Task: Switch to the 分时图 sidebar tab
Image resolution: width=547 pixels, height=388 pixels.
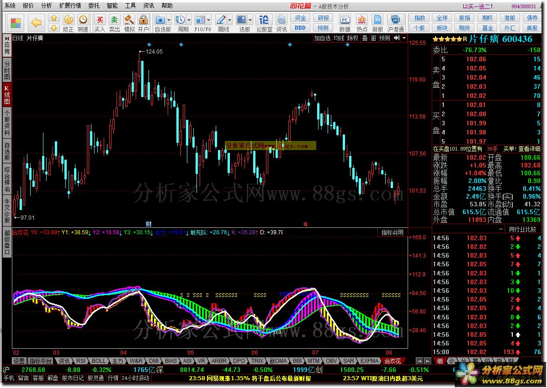Action: (x=7, y=70)
